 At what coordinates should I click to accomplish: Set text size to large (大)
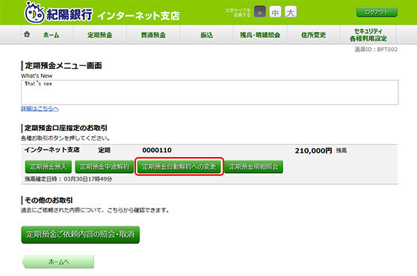291,12
